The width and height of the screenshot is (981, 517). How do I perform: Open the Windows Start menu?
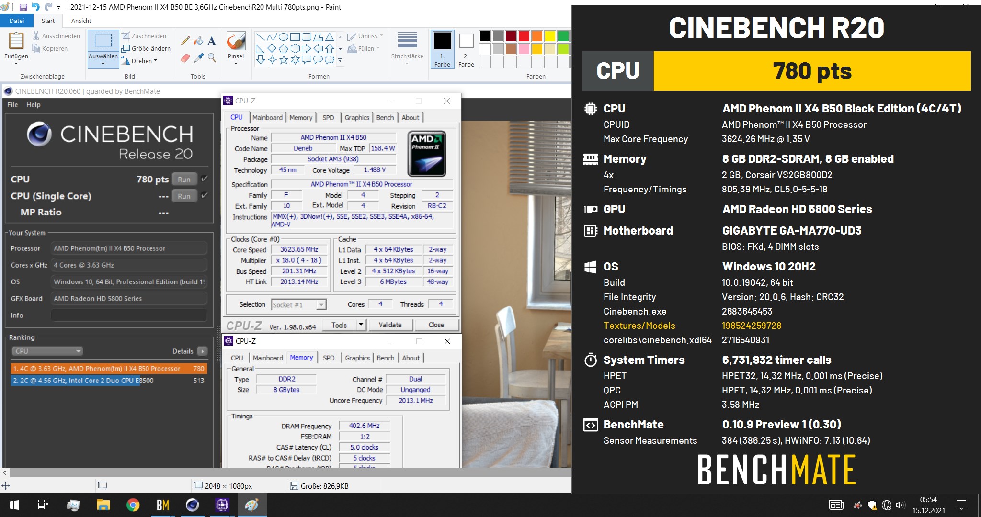tap(14, 505)
